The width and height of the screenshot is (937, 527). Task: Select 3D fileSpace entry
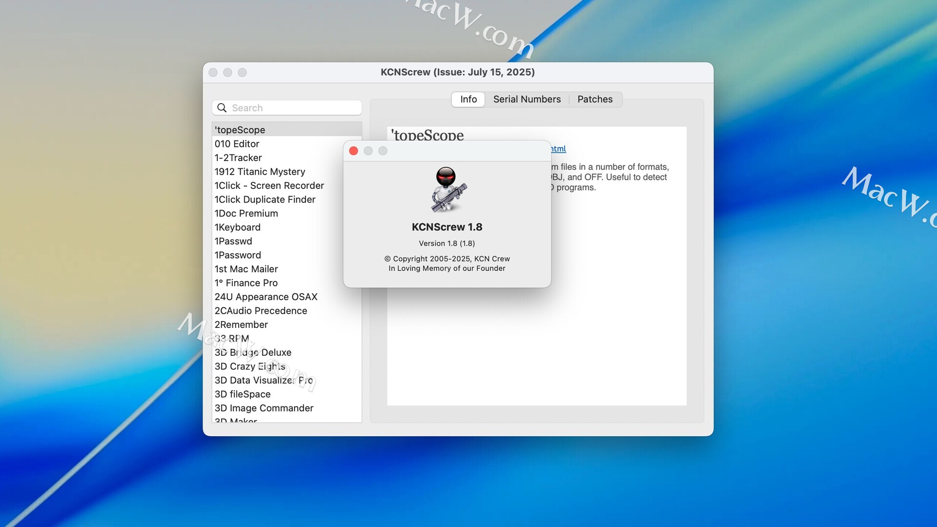(x=287, y=394)
